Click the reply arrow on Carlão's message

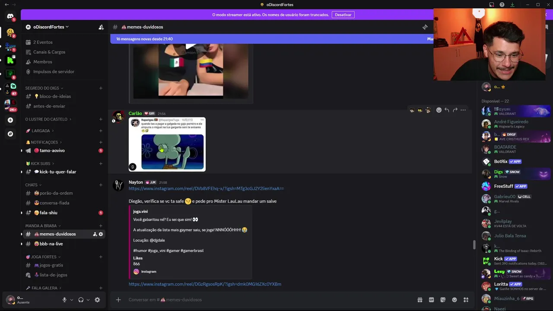447,110
